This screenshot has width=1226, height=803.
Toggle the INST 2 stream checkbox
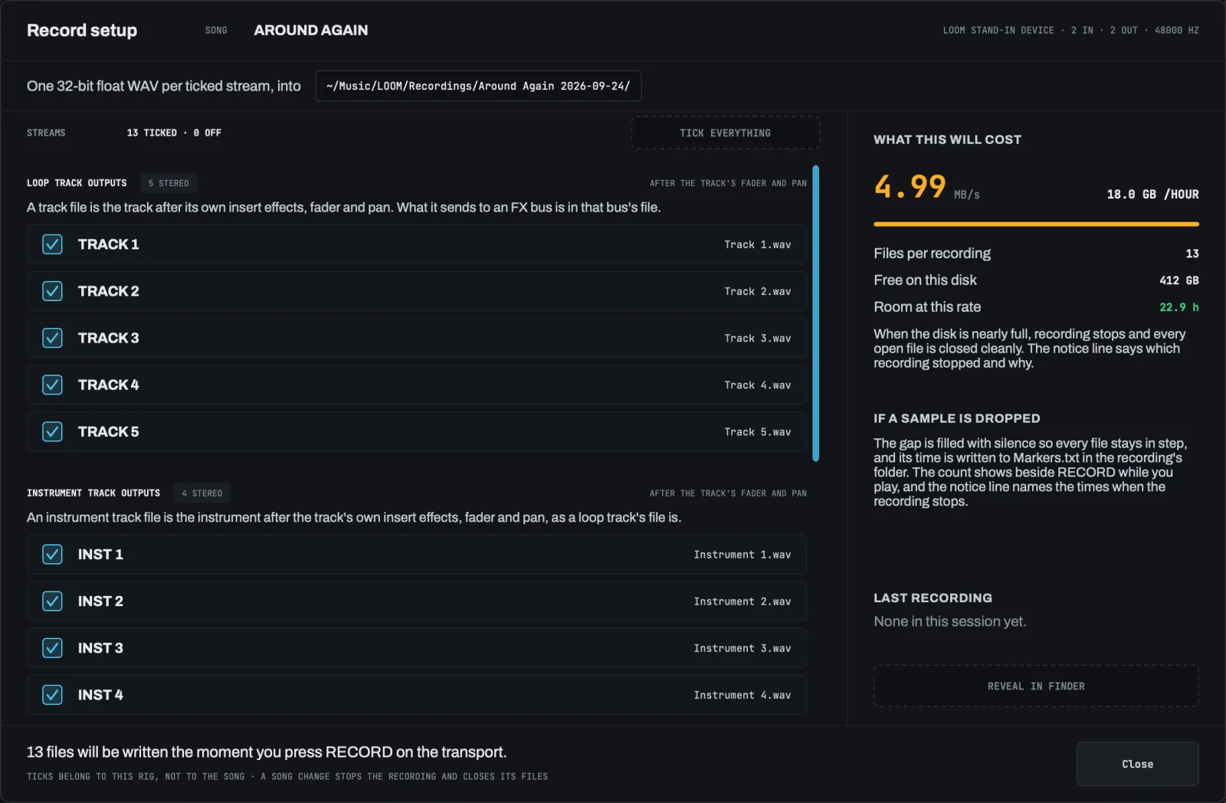pyautogui.click(x=52, y=601)
